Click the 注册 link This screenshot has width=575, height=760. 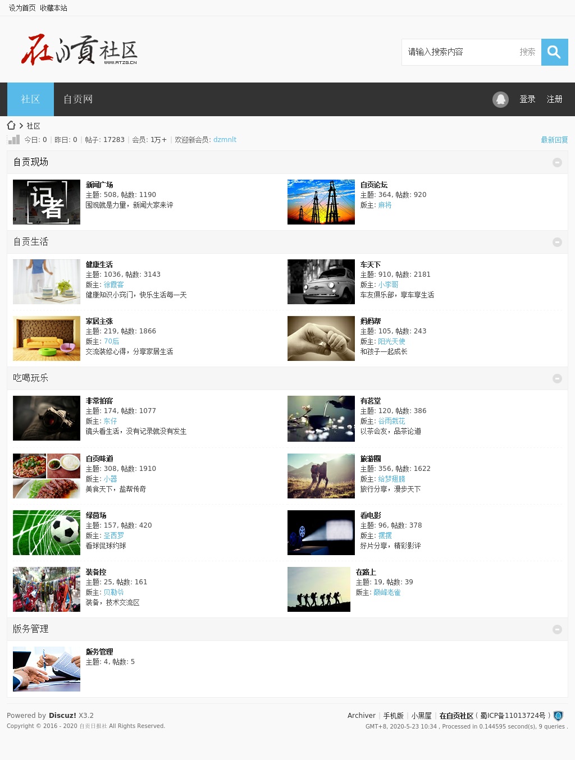[x=554, y=99]
